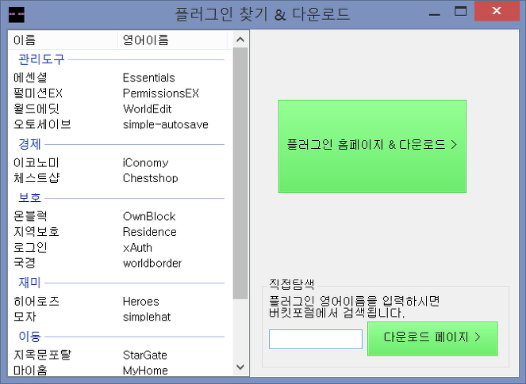This screenshot has width=526, height=384.
Task: Open 플러그인 홈페이지 & 다운로드 button
Action: pos(372,146)
